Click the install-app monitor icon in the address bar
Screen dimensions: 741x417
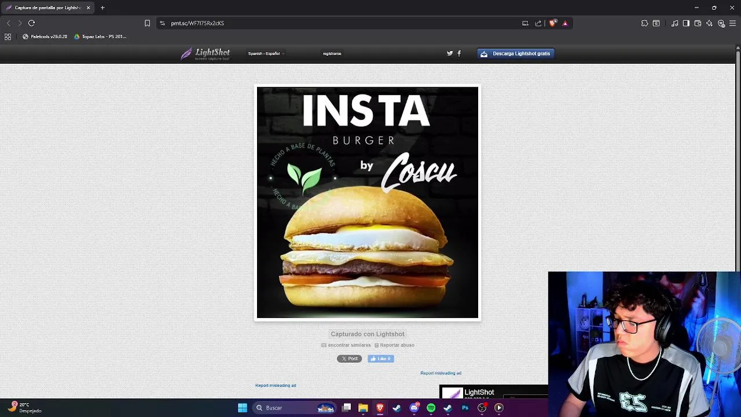(525, 23)
